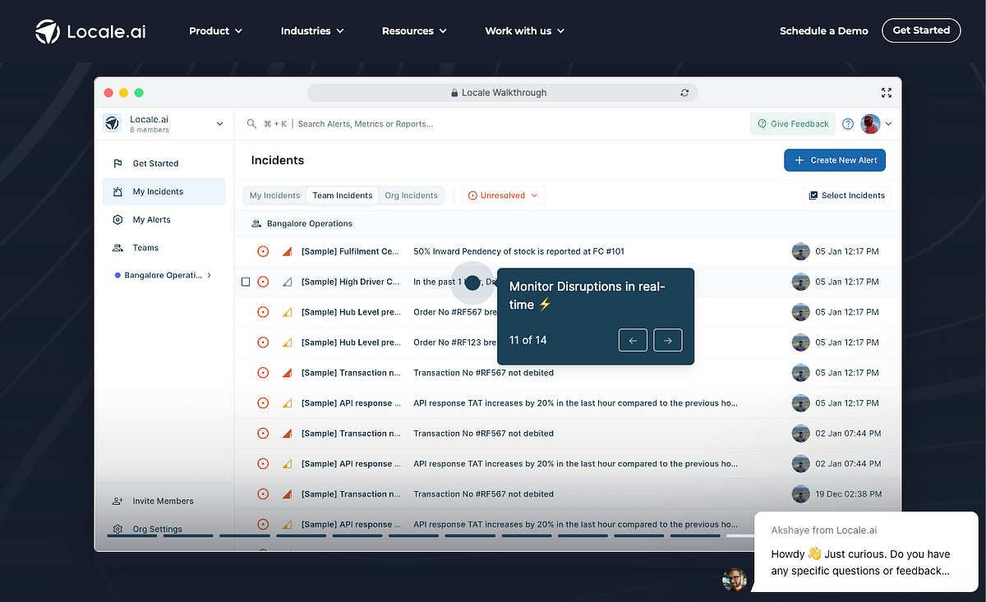Click Schedule a Demo link
This screenshot has width=986, height=602.
click(x=824, y=31)
